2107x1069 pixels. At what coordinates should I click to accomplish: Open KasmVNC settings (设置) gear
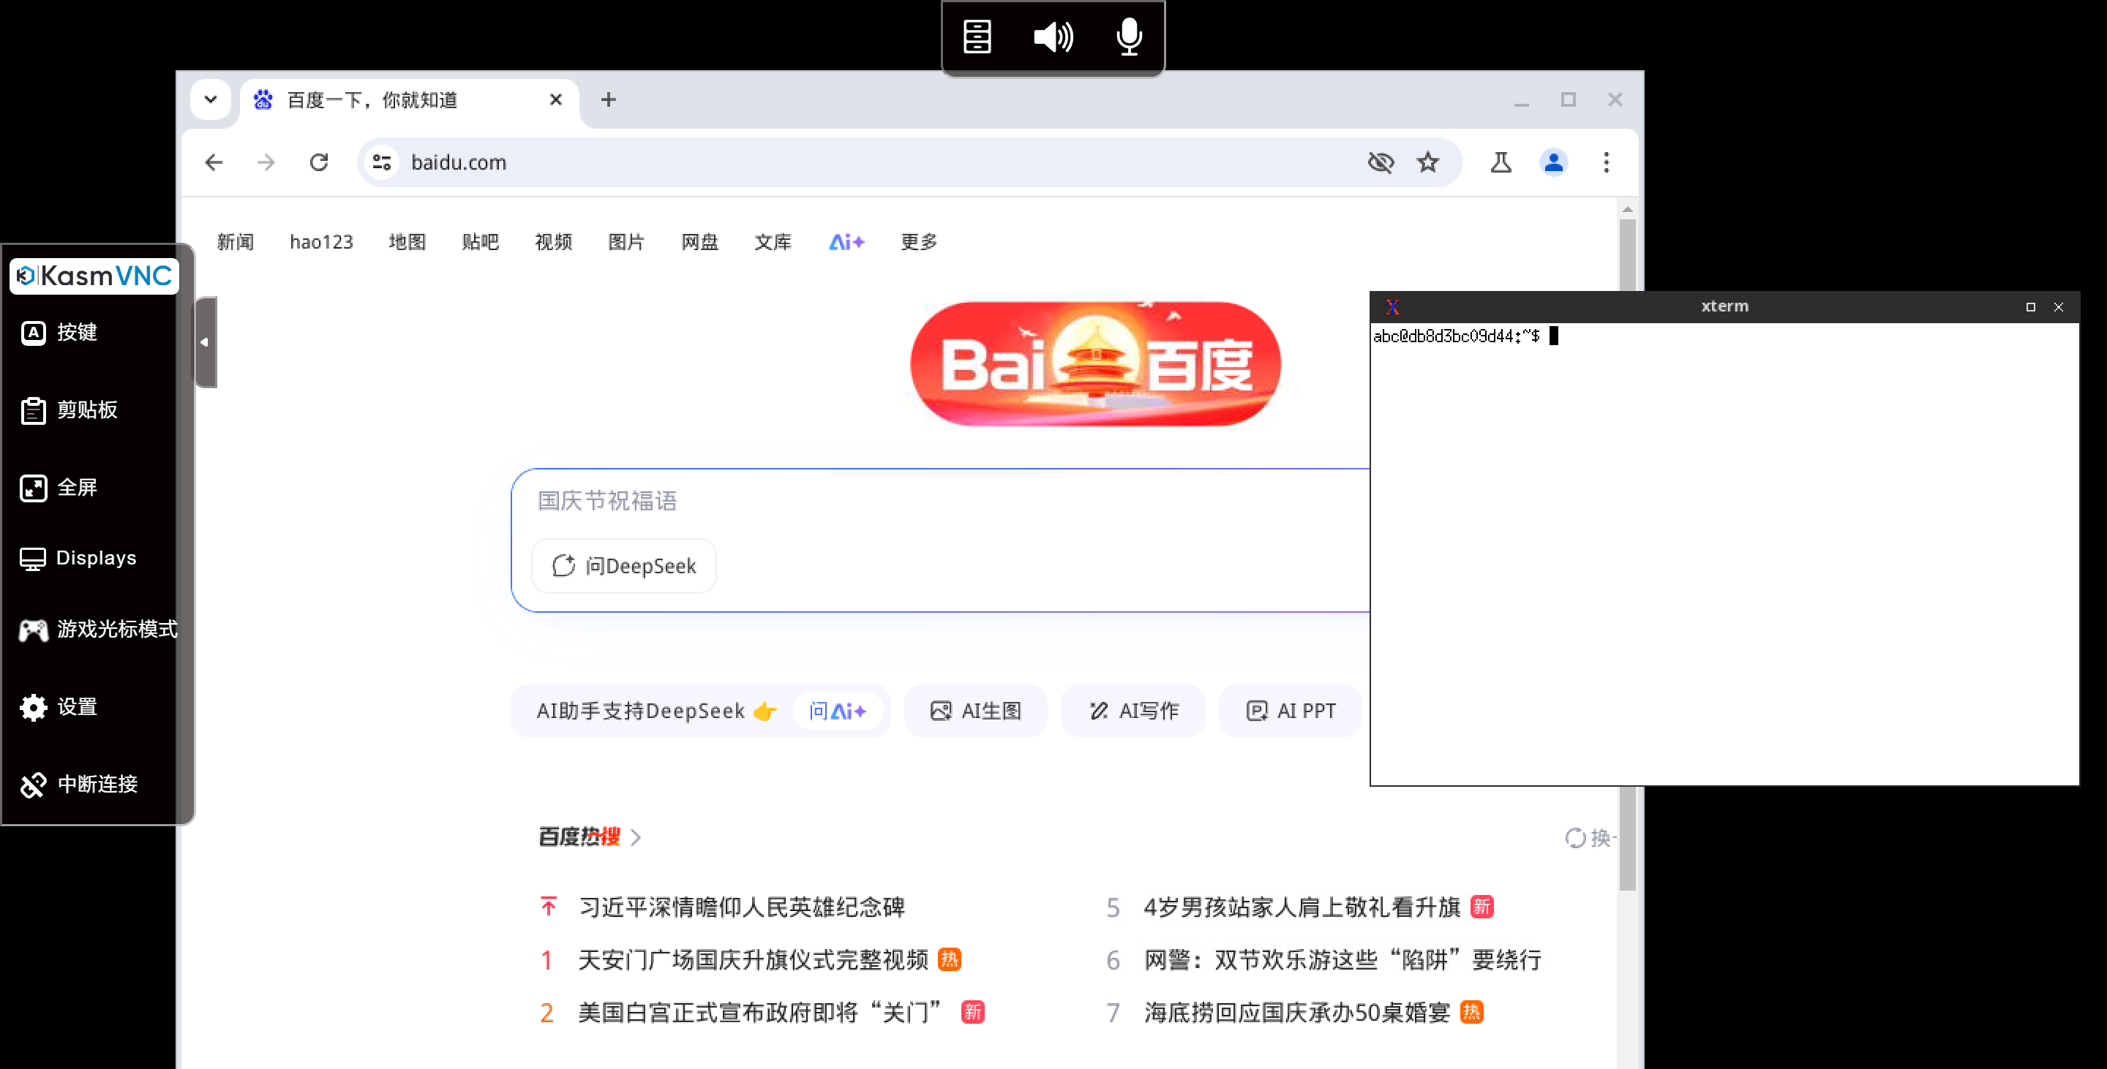coord(34,707)
